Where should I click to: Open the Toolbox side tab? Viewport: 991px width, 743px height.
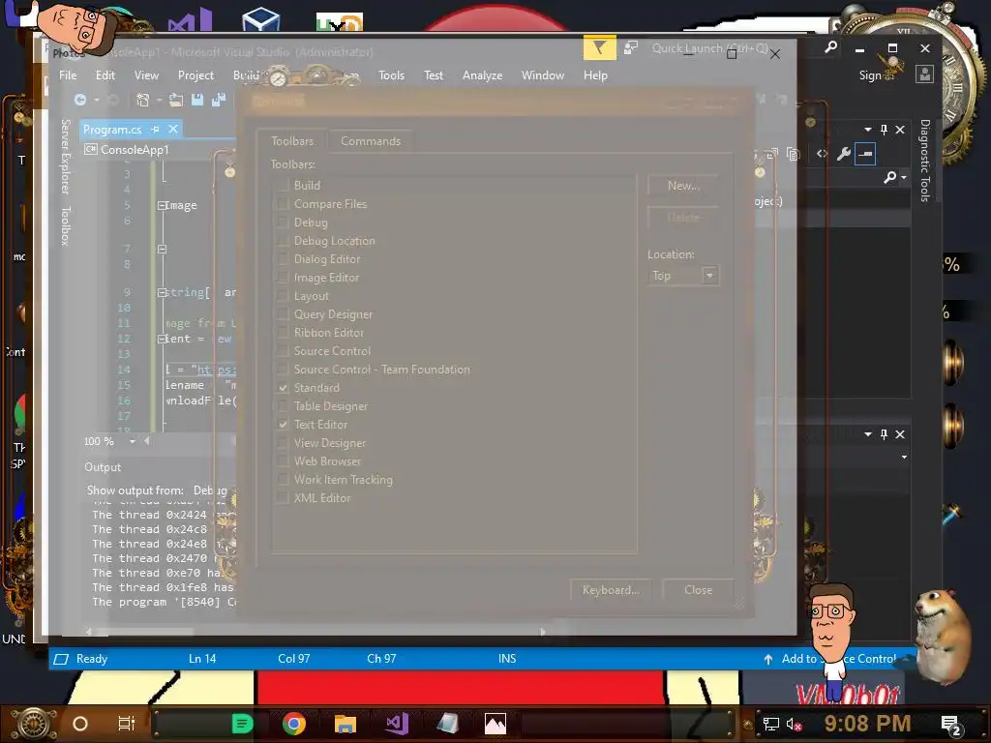pyautogui.click(x=65, y=225)
